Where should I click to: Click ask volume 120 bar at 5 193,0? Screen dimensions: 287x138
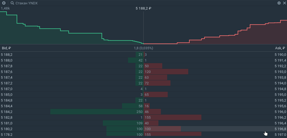click(x=166, y=72)
